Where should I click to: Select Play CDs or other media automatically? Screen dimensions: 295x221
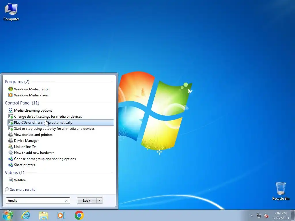tap(60, 123)
